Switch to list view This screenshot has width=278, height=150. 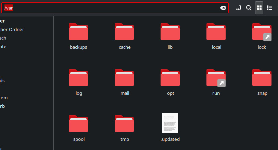[x=269, y=8]
